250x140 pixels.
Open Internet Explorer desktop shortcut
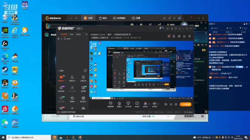(15, 33)
